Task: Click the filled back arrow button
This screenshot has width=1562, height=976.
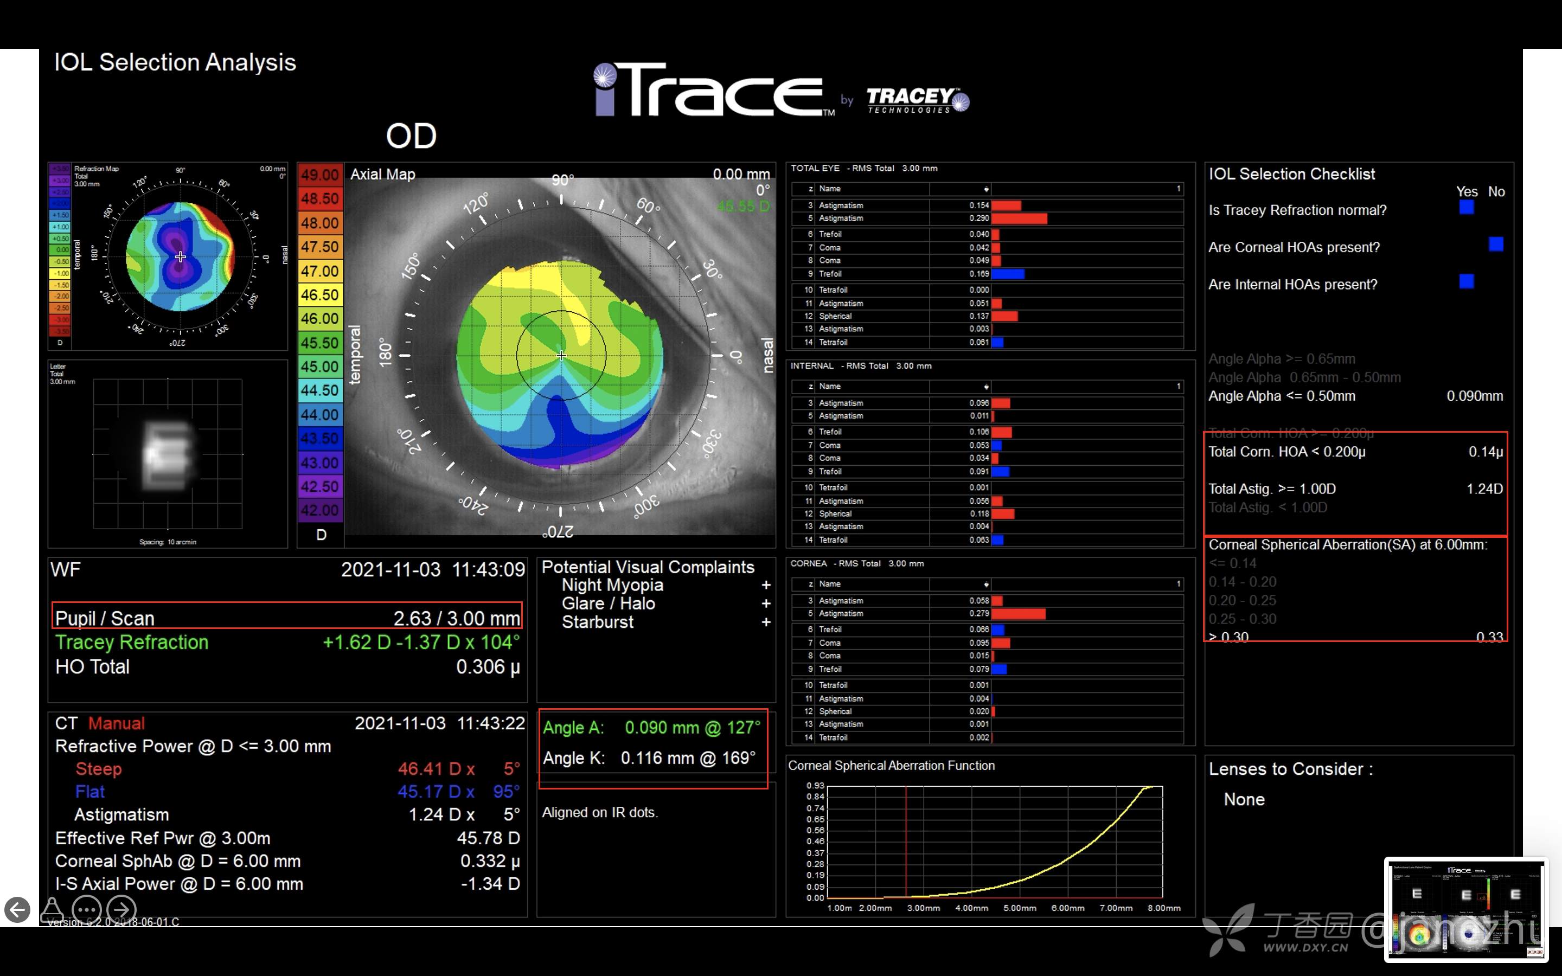Action: 17,910
